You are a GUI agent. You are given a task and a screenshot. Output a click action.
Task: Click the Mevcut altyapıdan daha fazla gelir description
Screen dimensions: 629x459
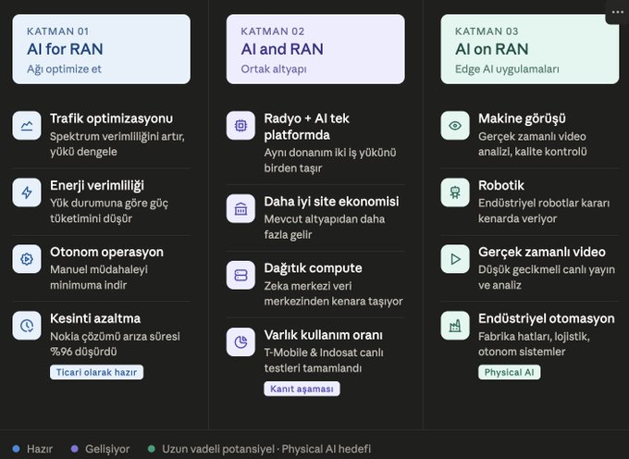[x=325, y=227]
